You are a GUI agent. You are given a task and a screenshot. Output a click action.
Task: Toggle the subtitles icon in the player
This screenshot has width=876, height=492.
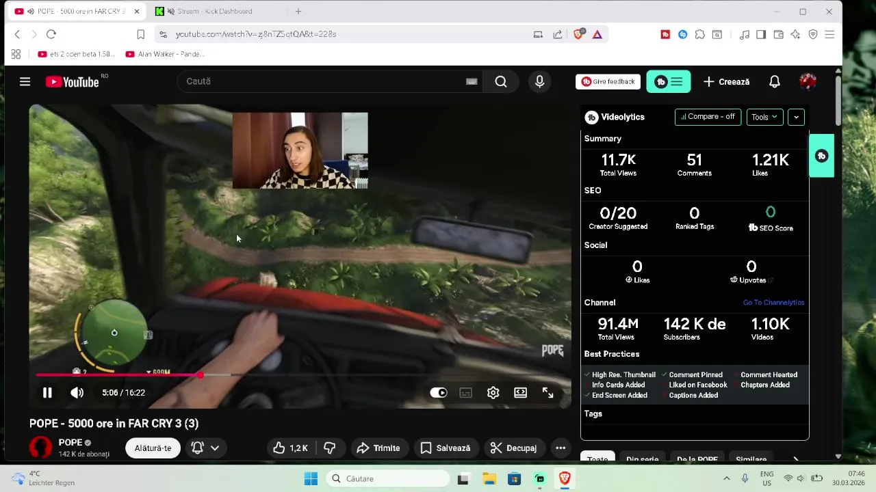tap(466, 393)
